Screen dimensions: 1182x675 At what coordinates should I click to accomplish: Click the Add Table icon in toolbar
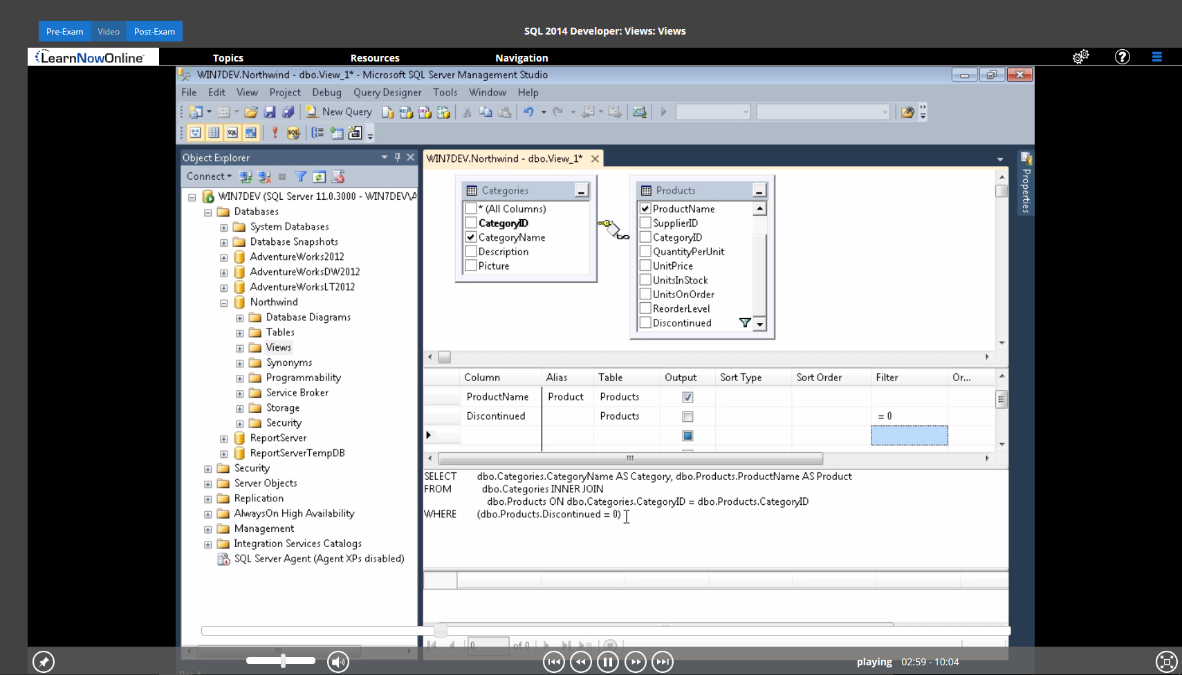click(337, 133)
